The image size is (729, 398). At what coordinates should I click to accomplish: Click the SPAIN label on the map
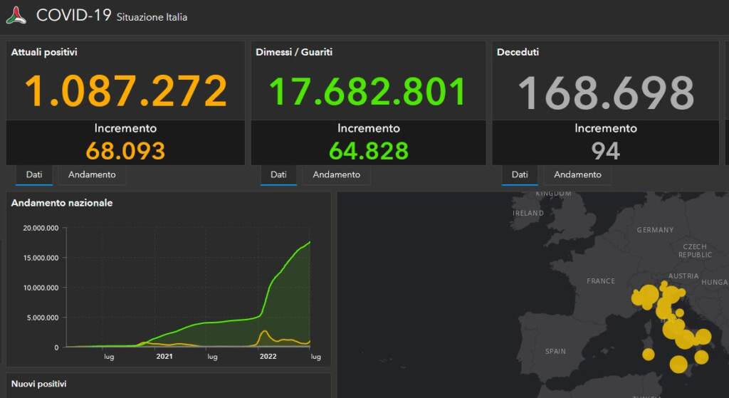(555, 351)
